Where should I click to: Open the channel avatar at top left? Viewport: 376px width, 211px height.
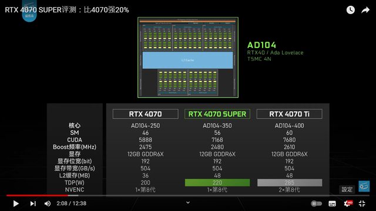(x=29, y=11)
